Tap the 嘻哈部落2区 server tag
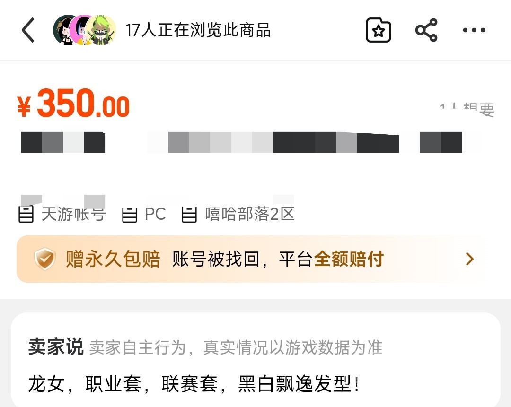 [238, 214]
